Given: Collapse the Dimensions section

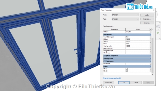Looking at the screenshot, I should click(150, 35).
